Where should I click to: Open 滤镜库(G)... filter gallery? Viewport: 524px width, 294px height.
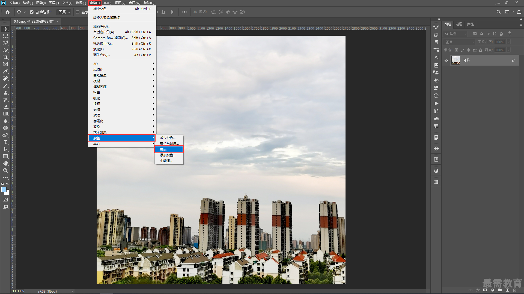[x=122, y=26]
